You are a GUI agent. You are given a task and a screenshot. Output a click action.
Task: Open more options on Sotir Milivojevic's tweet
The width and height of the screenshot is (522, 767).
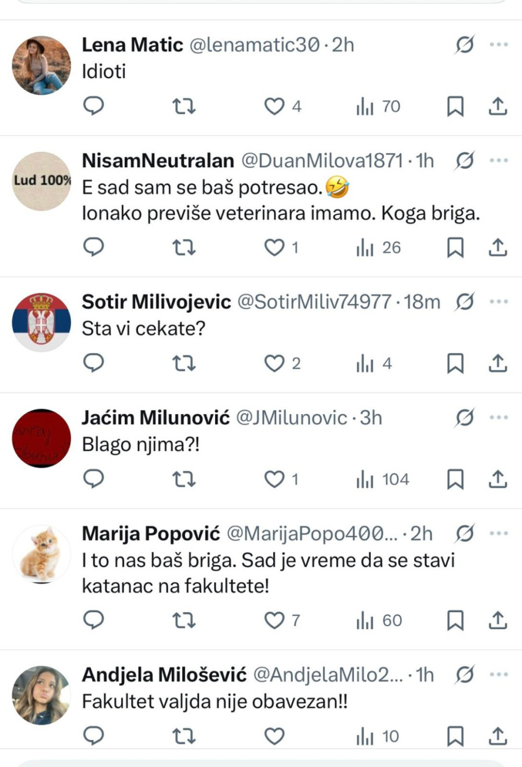(x=499, y=302)
